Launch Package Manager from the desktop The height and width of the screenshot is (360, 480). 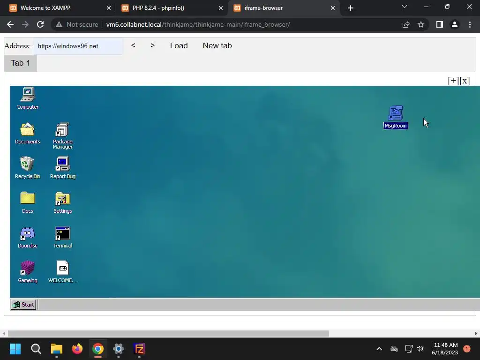click(62, 135)
